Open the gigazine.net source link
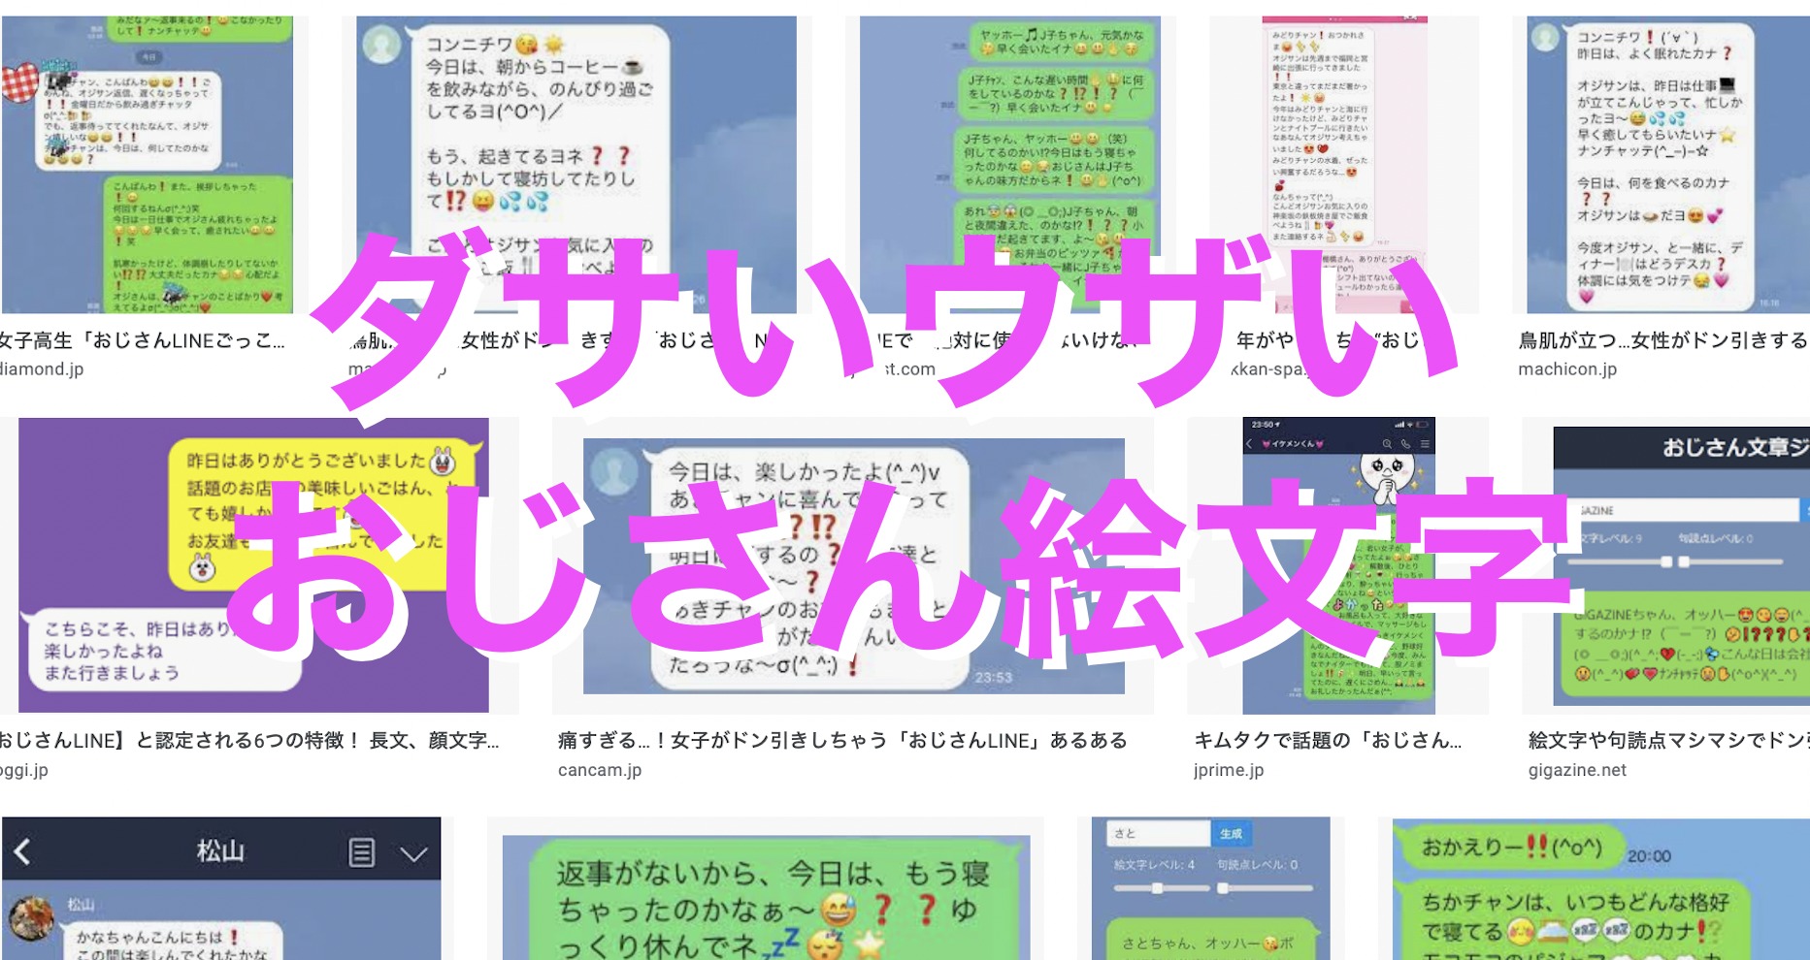 pos(1577,770)
